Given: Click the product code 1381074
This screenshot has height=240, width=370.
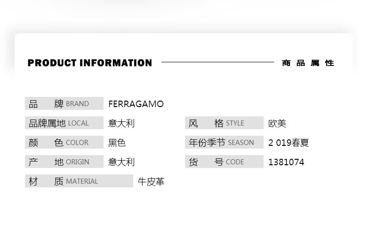Looking at the screenshot, I should pyautogui.click(x=286, y=162).
